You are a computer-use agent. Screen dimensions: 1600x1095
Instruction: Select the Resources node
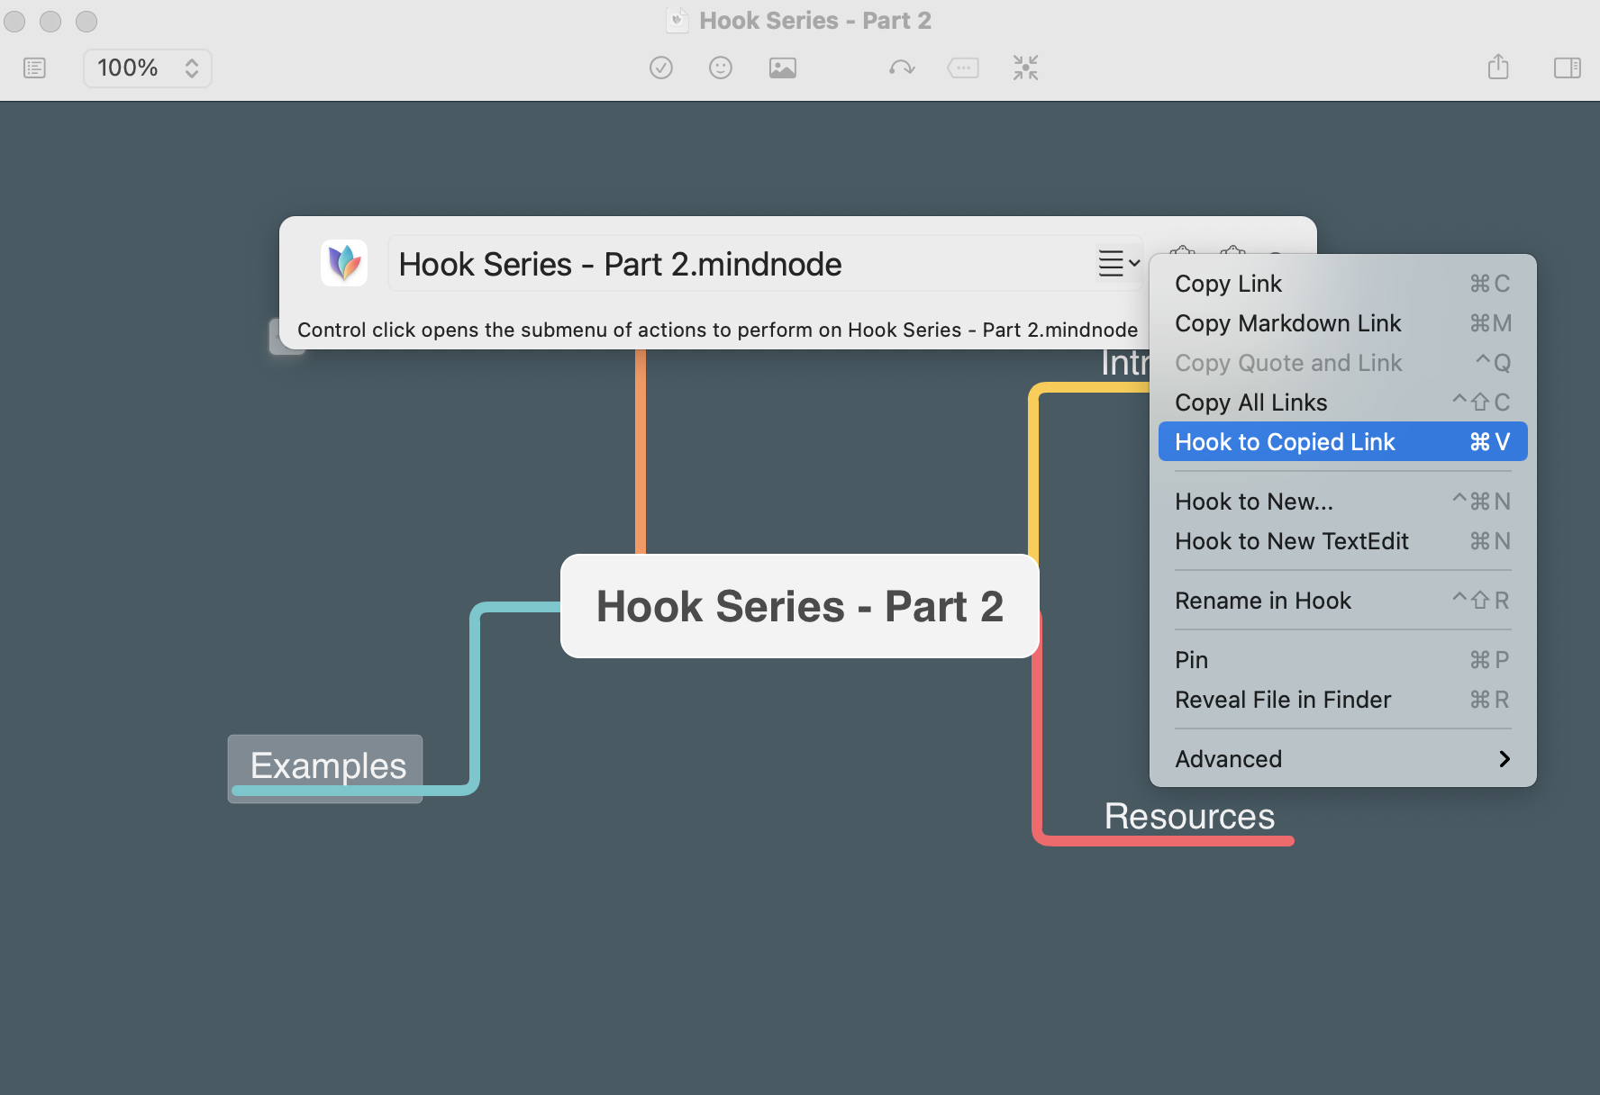tap(1189, 817)
